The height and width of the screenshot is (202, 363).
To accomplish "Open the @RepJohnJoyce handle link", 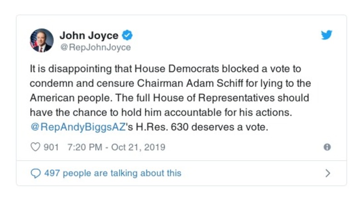I will point(95,47).
